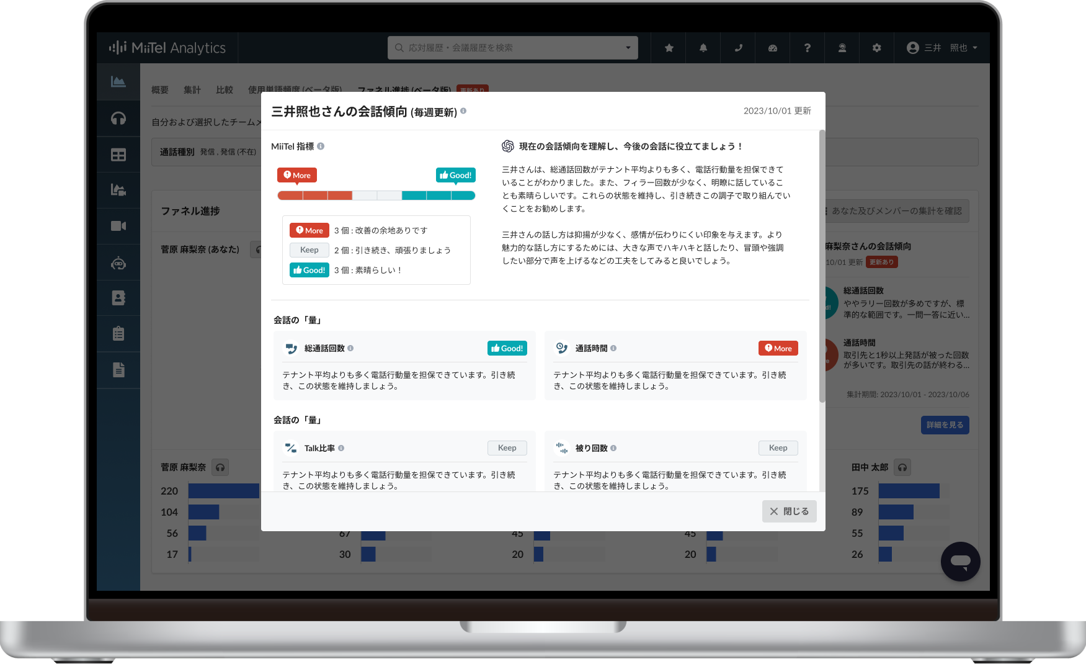This screenshot has width=1086, height=664.
Task: Click the More legend badge for 3個
Action: (x=309, y=230)
